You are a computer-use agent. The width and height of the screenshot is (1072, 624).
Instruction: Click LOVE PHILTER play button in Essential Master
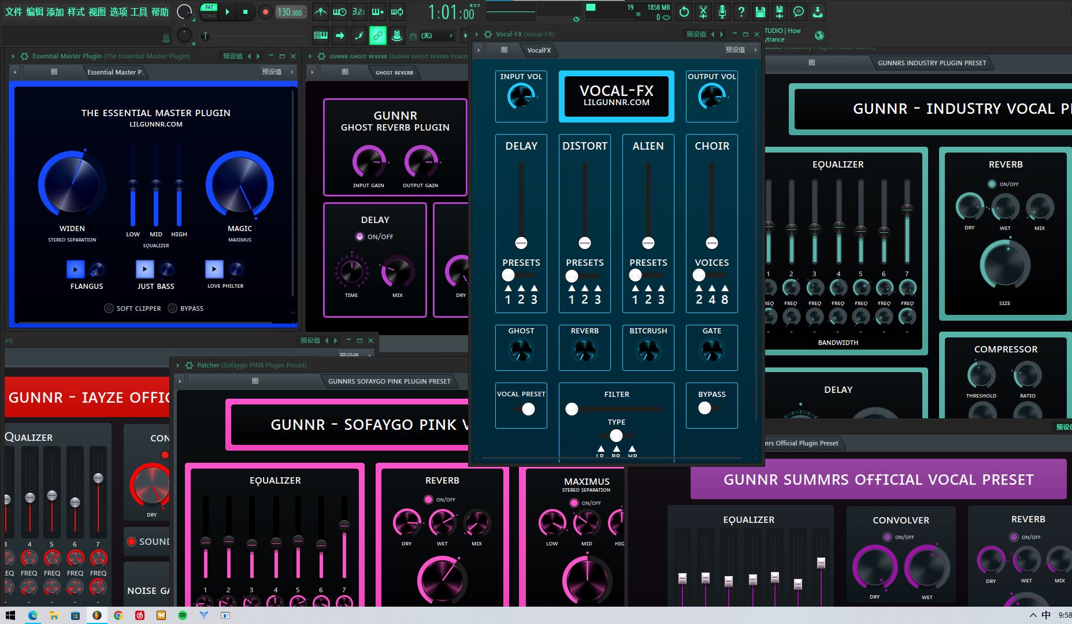[214, 269]
